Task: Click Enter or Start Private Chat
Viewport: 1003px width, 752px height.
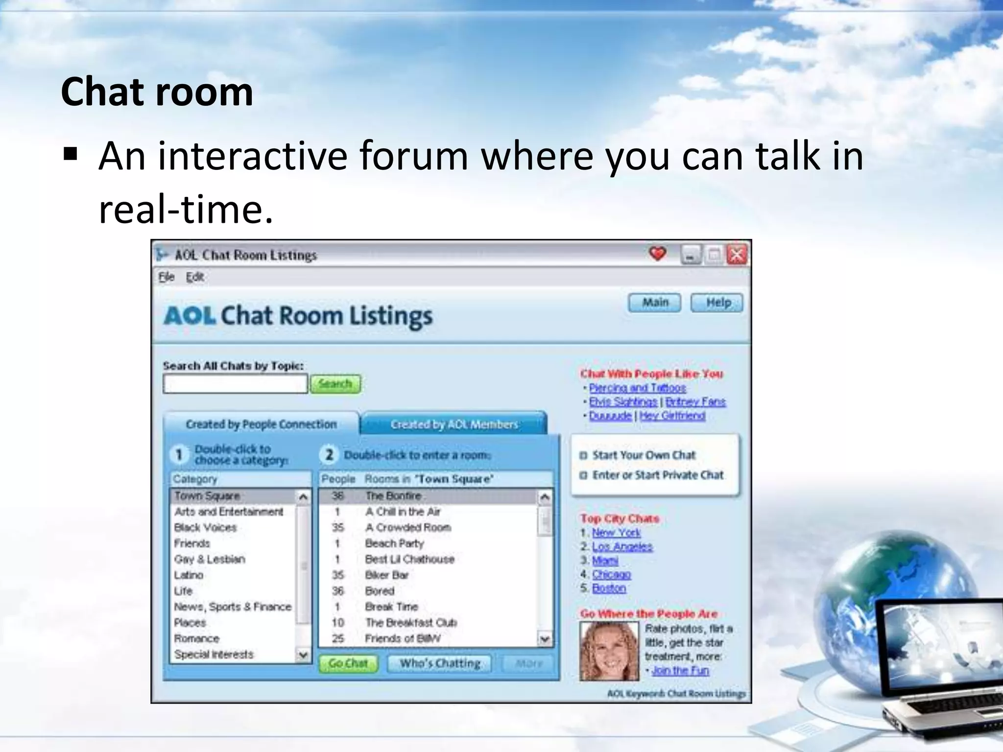Action: [658, 475]
